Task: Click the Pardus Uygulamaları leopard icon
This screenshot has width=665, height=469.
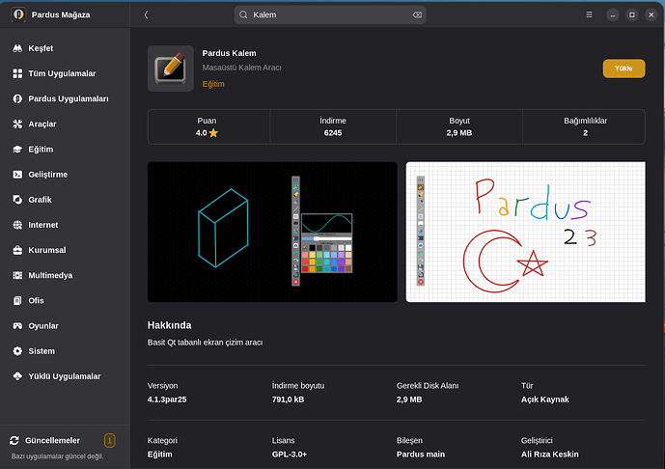Action: 17,98
